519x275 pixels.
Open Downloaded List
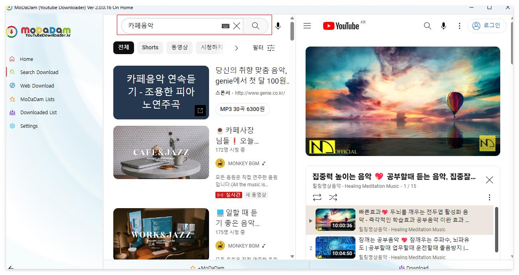(39, 112)
